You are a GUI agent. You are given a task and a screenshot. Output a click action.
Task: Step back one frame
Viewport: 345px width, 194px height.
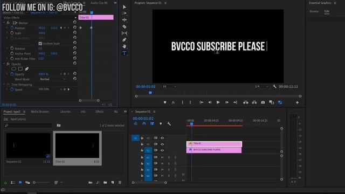(210, 102)
